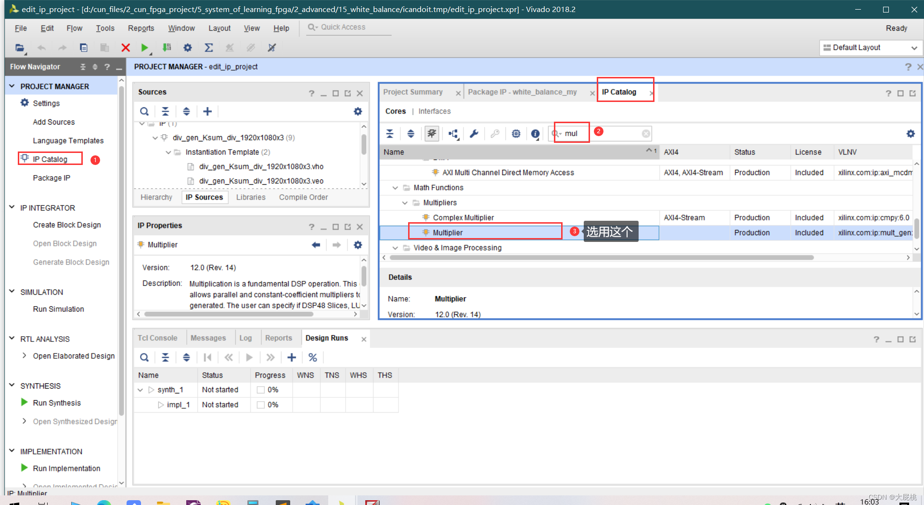The height and width of the screenshot is (505, 924).
Task: Click Run Synthesis in Flow Navigator
Action: click(57, 403)
